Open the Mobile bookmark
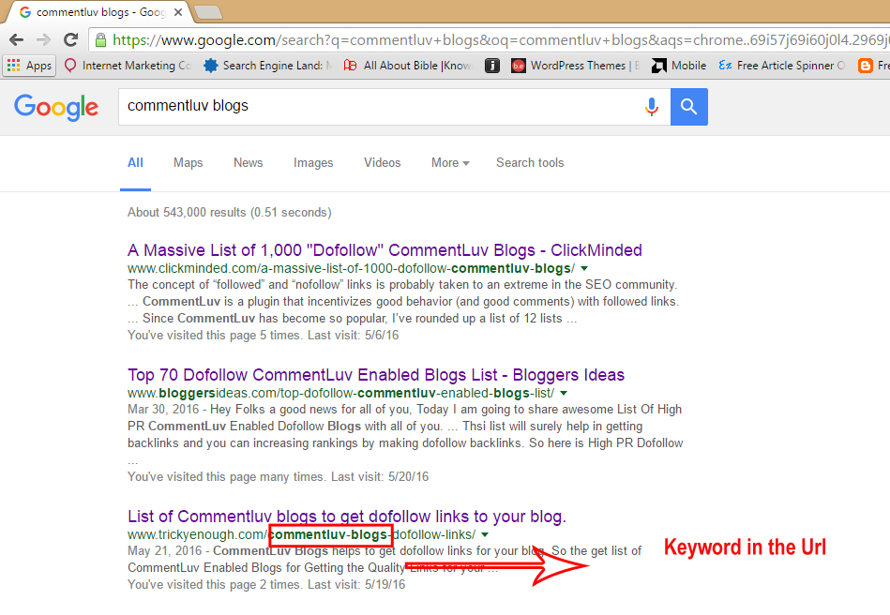890x615 pixels. click(679, 66)
